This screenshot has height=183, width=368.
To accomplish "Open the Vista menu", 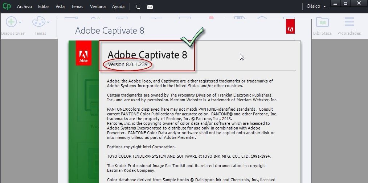I will coord(60,7).
